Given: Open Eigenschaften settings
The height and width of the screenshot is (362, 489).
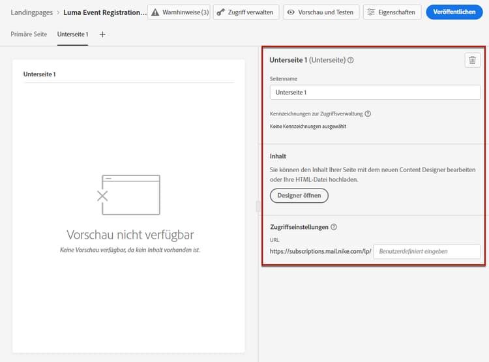Looking at the screenshot, I should tap(392, 12).
